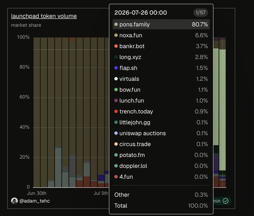
Task: Click the littlejohn.gg color dot
Action: pos(116,122)
